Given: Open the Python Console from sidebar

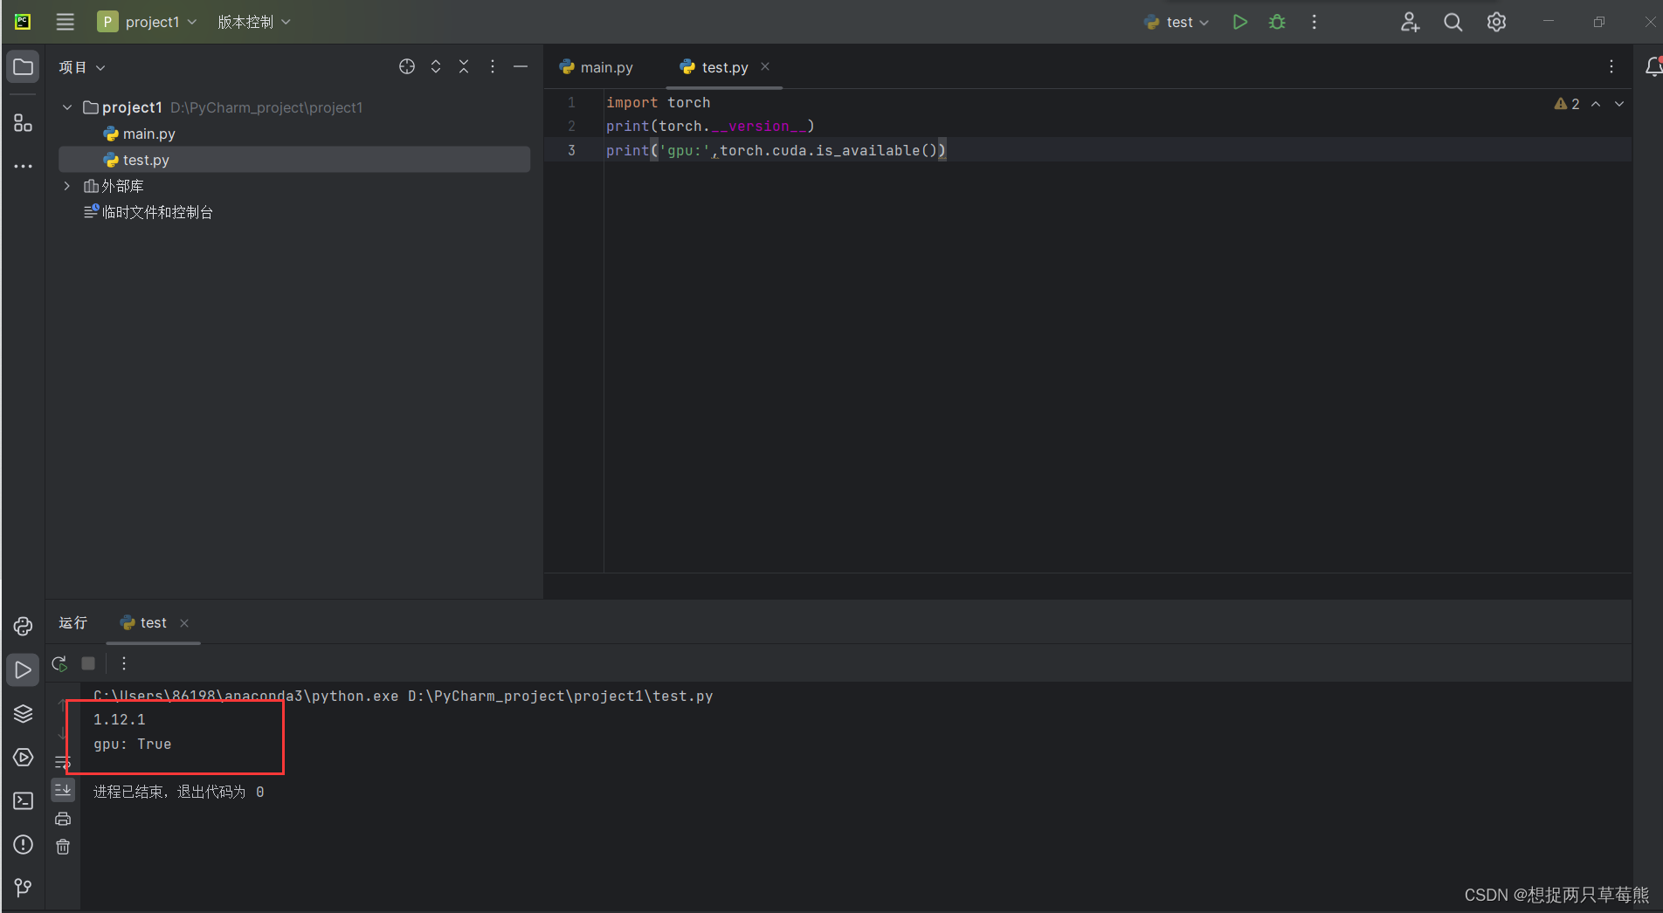Looking at the screenshot, I should (23, 626).
